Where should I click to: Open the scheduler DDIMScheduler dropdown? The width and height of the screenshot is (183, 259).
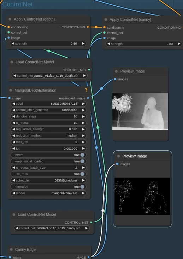pos(48,180)
